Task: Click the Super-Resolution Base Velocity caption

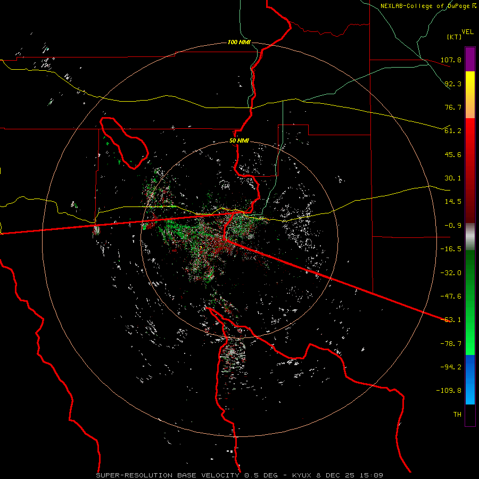Action: point(240,475)
